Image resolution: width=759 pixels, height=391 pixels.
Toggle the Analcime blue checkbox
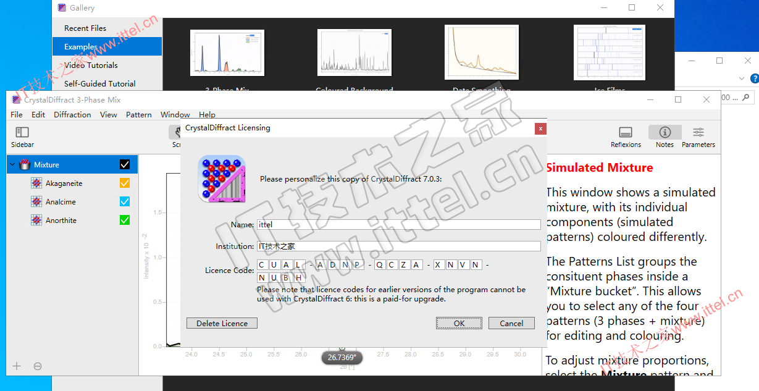point(125,201)
